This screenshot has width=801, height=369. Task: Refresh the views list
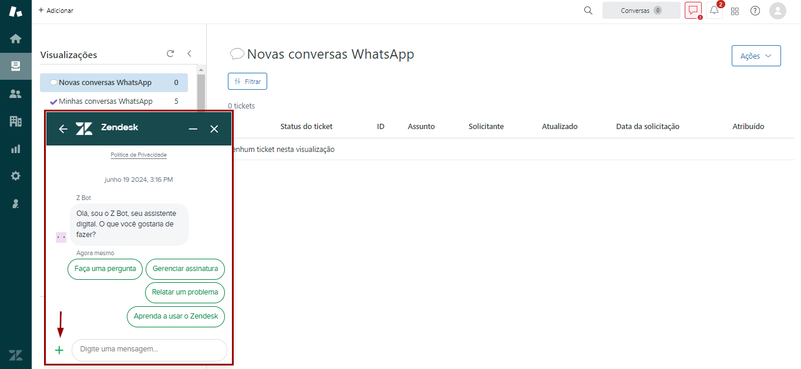[170, 53]
